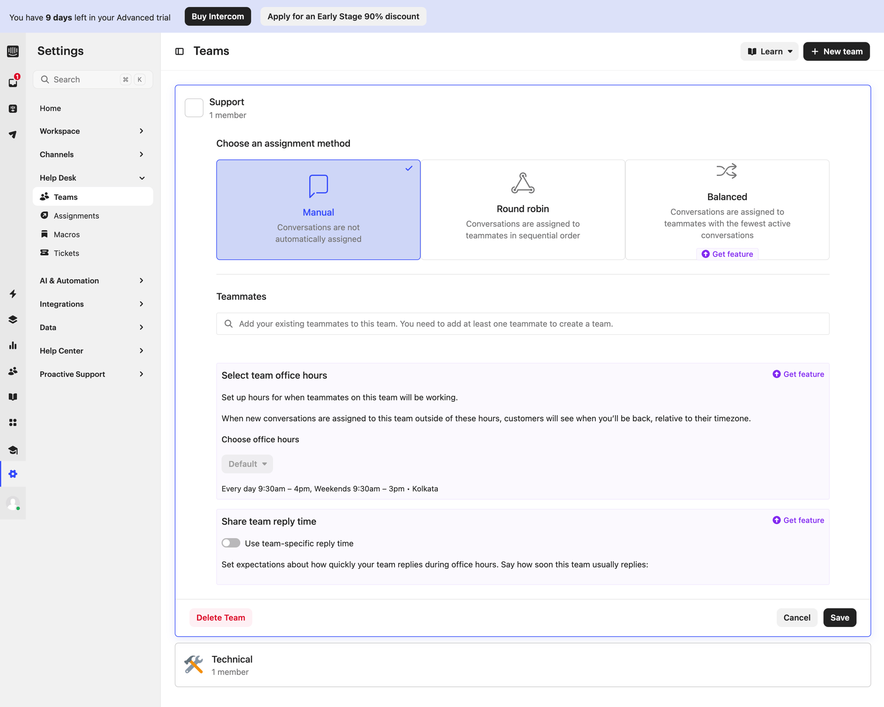Select the Fin AI agent icon

point(13,109)
